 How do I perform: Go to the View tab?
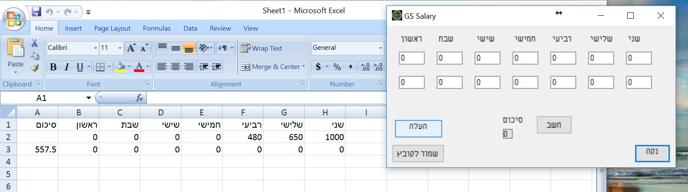coord(251,28)
